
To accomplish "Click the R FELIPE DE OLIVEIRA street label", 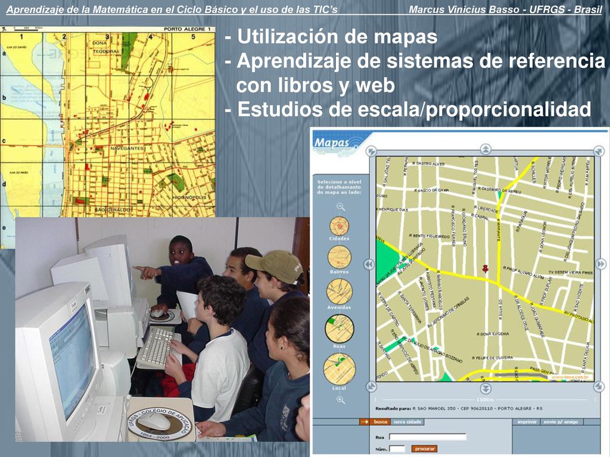I will [x=492, y=358].
